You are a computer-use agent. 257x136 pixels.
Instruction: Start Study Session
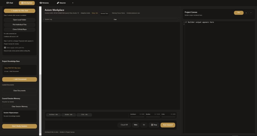pos(19,126)
